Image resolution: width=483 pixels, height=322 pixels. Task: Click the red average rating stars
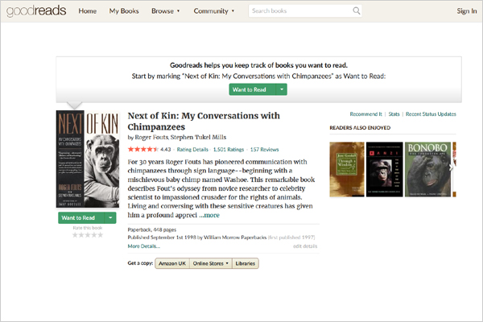(143, 150)
